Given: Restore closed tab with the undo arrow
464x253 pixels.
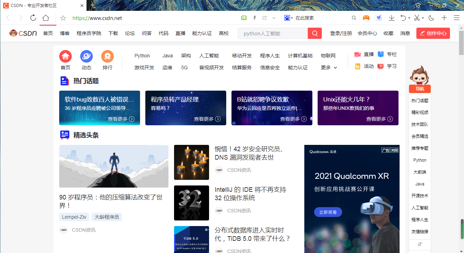Looking at the screenshot, I should coord(403,18).
